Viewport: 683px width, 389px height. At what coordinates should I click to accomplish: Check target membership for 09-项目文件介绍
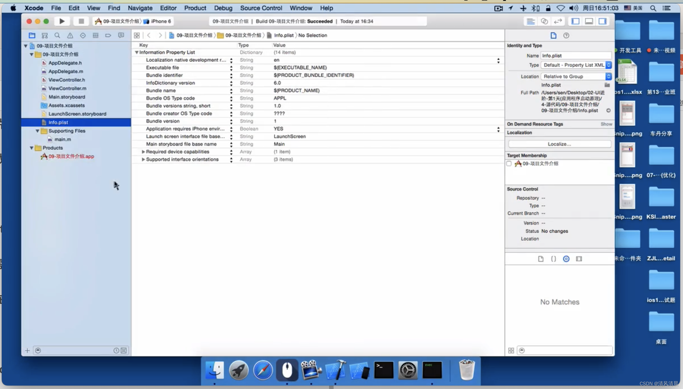pos(509,163)
